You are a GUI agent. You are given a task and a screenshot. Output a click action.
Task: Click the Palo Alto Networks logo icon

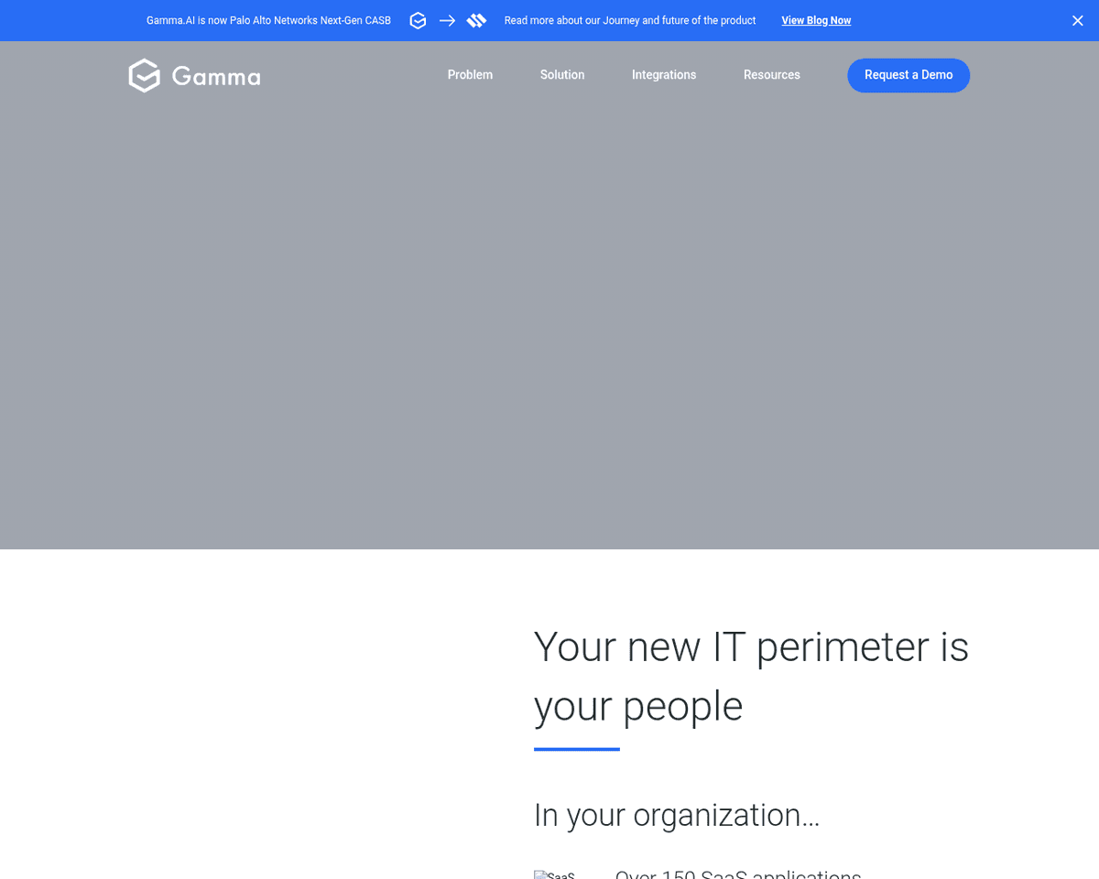coord(476,21)
